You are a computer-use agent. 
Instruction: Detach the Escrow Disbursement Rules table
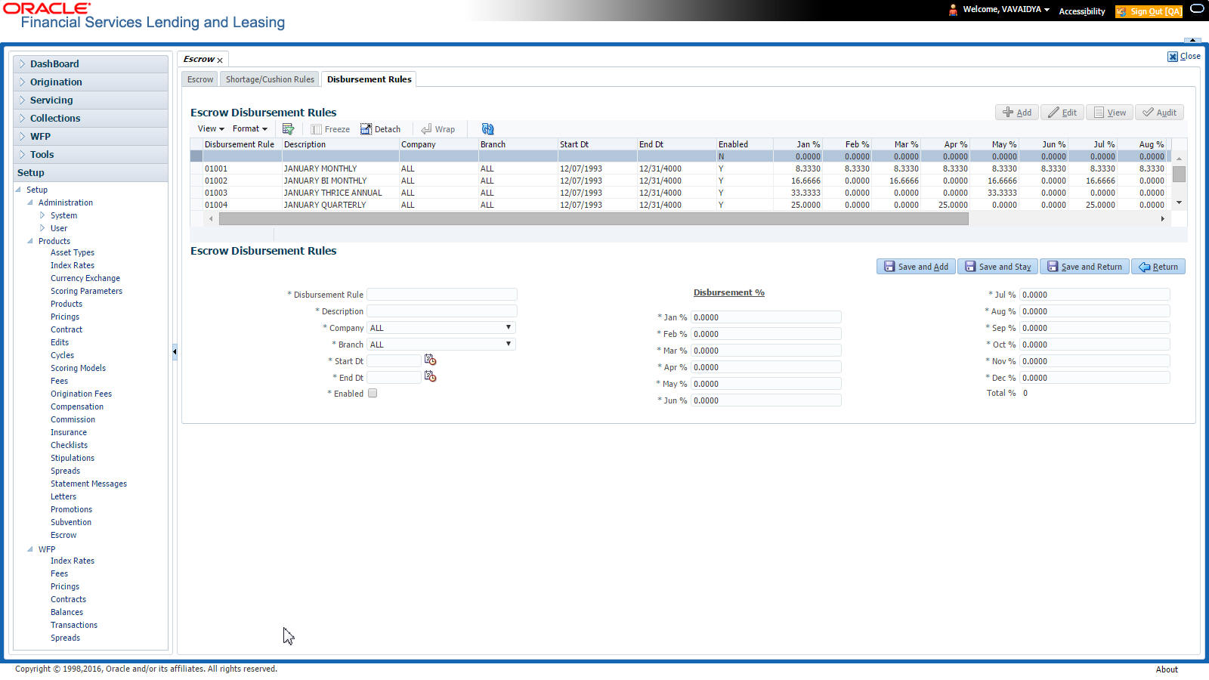(x=380, y=129)
